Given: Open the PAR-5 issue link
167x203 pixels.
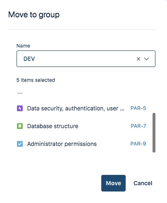Looking at the screenshot, I should click(x=138, y=108).
